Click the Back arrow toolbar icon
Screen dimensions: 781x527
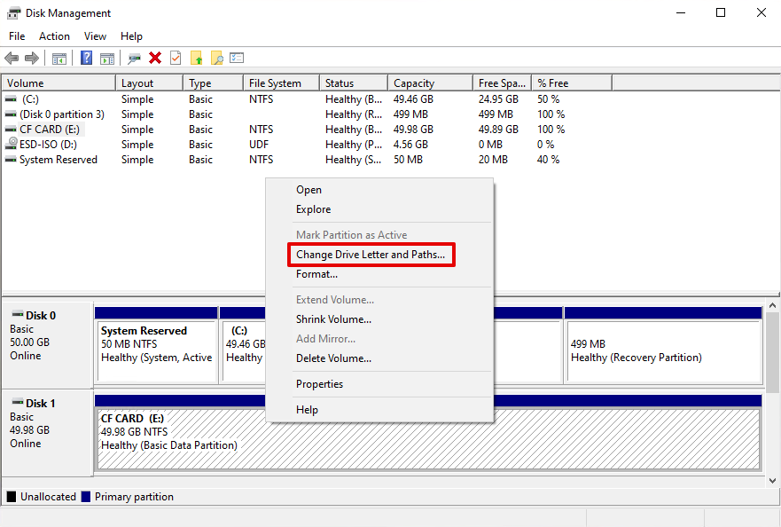point(12,59)
